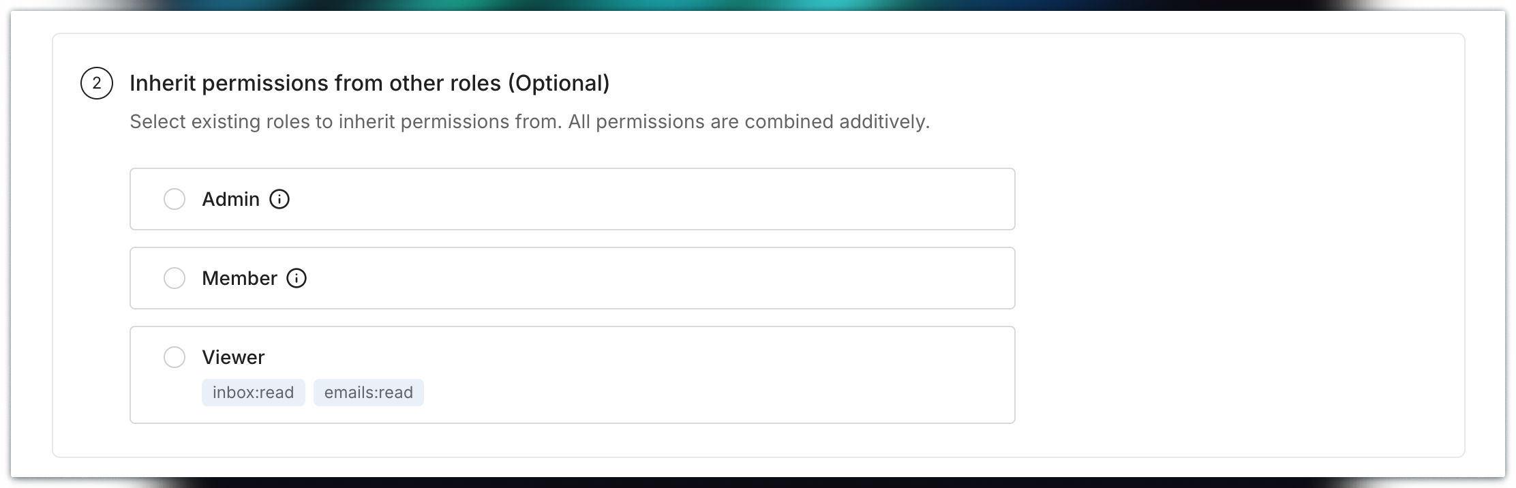Click blank area inside the Member role card
Screen dimensions: 1516x488
tap(648, 278)
